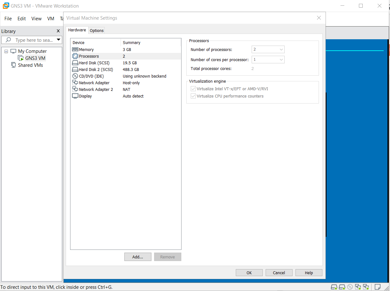Click the 'Using unknown backend' summary text

(144, 76)
